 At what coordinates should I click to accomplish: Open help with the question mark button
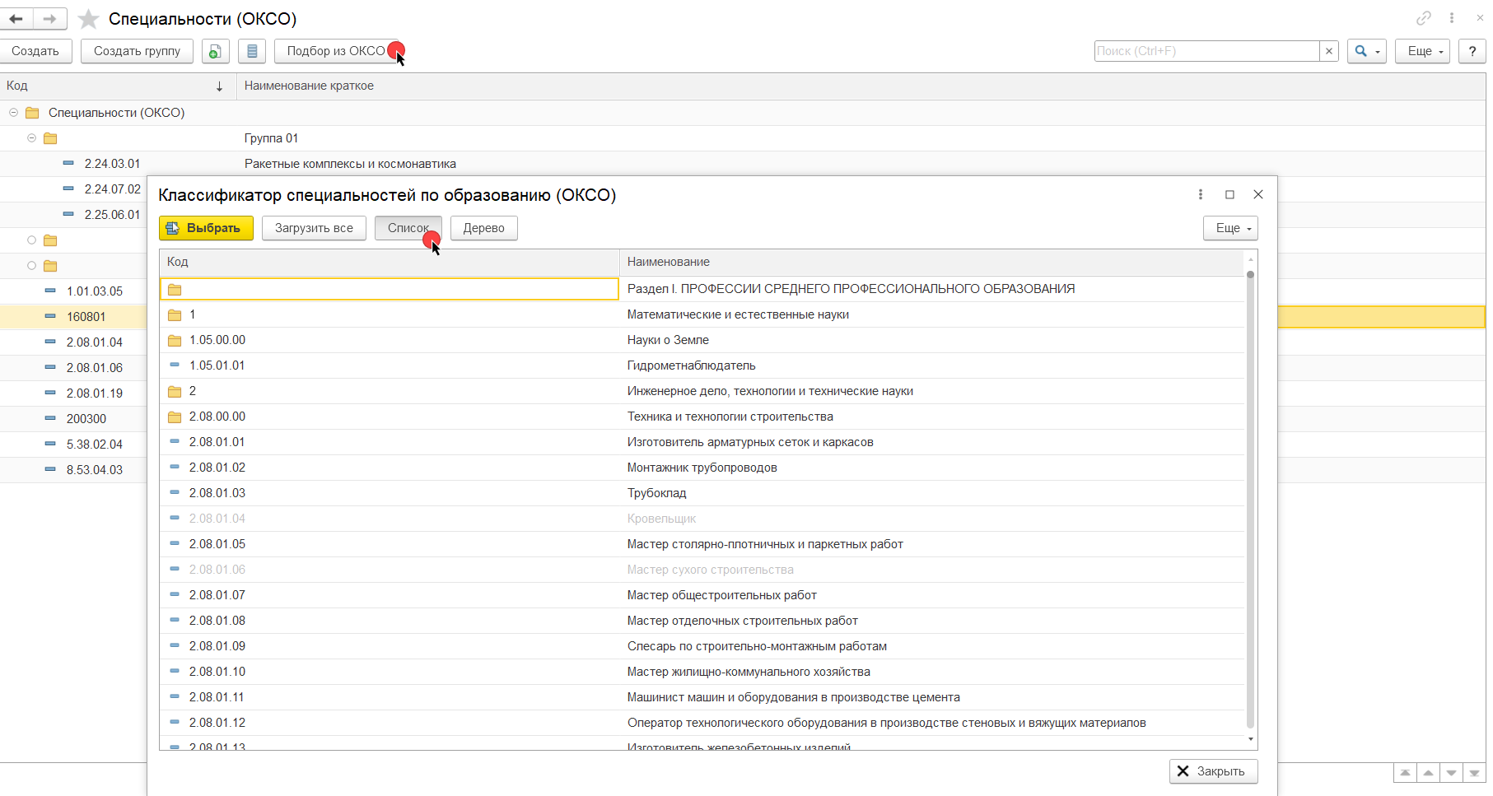1472,51
